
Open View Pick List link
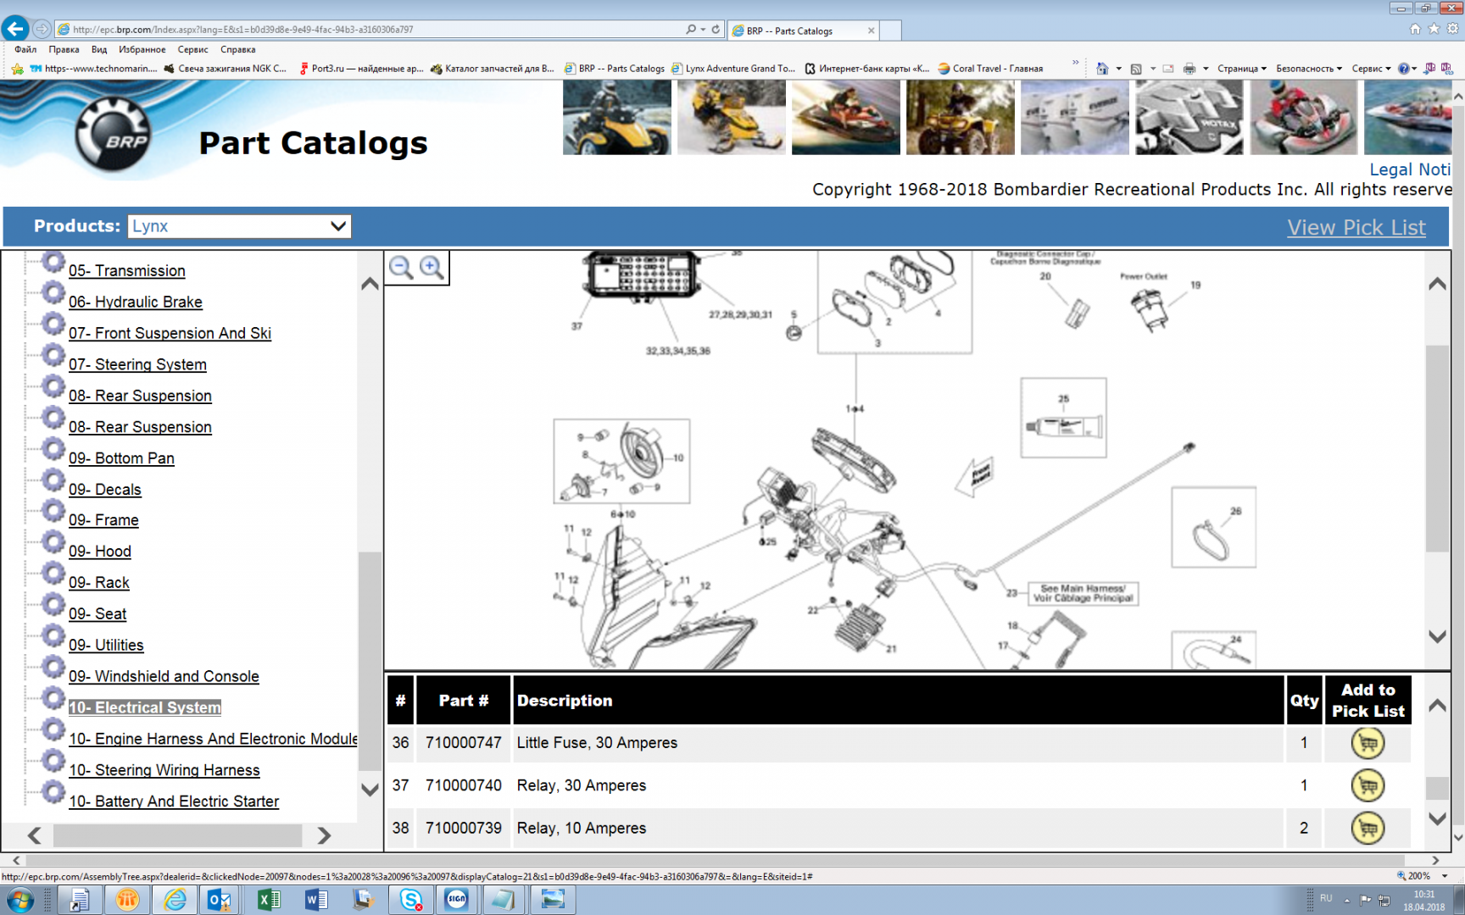click(x=1356, y=227)
